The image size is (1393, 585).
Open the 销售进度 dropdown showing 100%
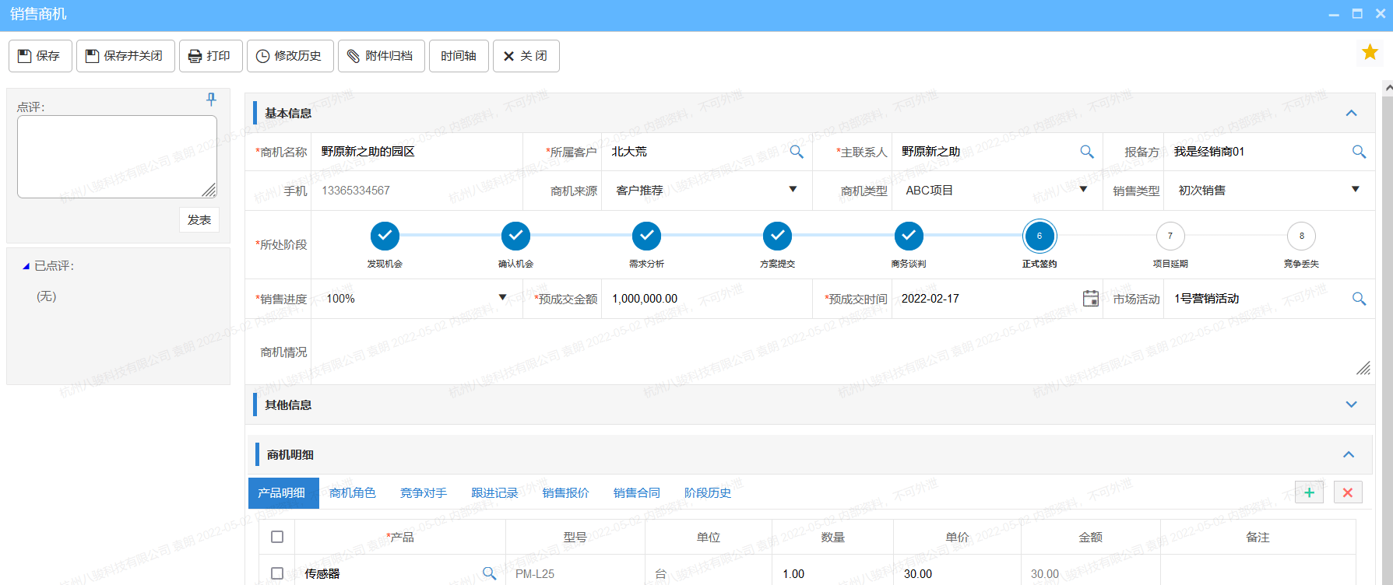click(502, 298)
